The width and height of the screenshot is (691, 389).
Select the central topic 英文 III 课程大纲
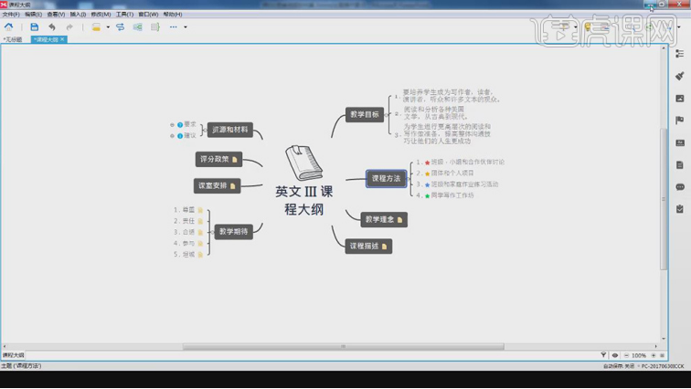tap(304, 201)
